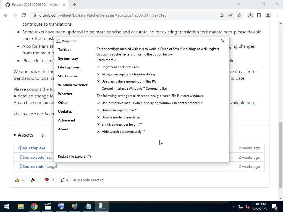Click the page vertical scrollbar thumb
The width and height of the screenshot is (283, 212).
click(x=281, y=155)
